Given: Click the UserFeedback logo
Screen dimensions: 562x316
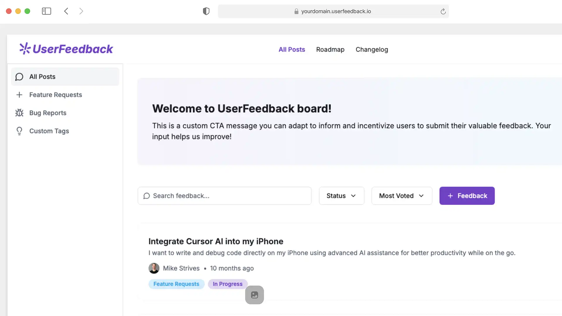Looking at the screenshot, I should 66,49.
